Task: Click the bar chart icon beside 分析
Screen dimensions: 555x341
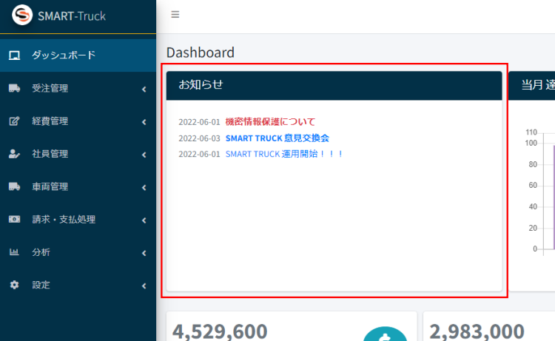Action: pos(14,252)
